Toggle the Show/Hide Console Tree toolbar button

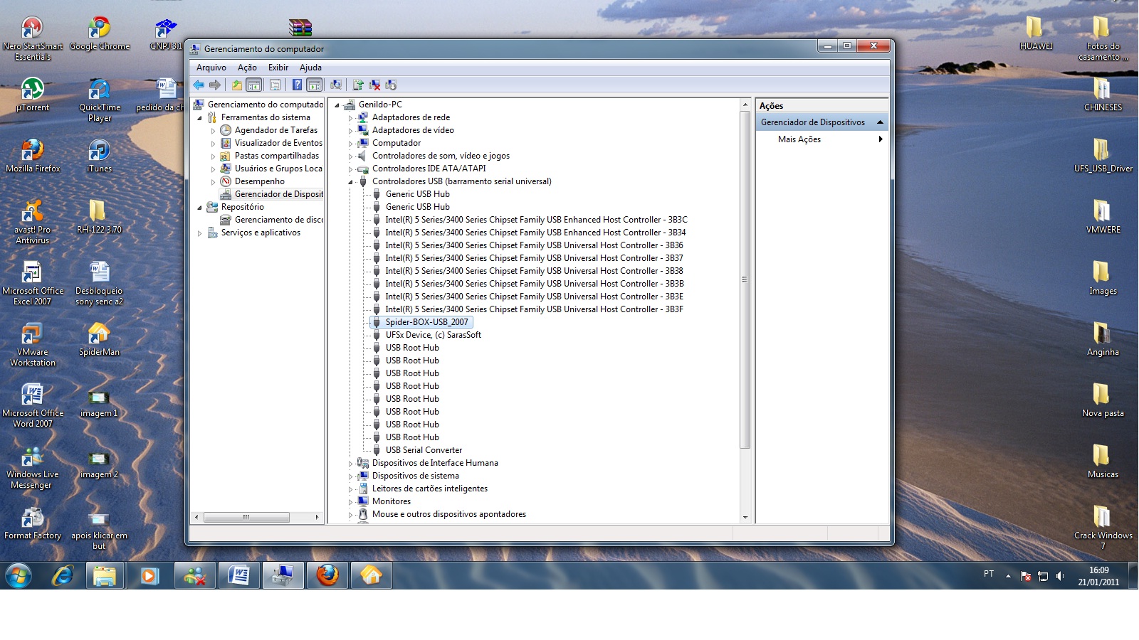tap(254, 85)
